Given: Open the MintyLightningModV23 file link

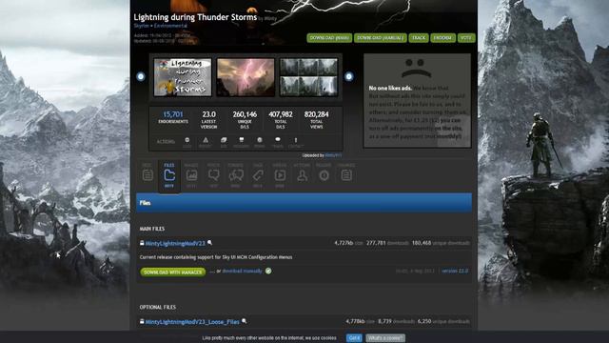Looking at the screenshot, I should 175,244.
